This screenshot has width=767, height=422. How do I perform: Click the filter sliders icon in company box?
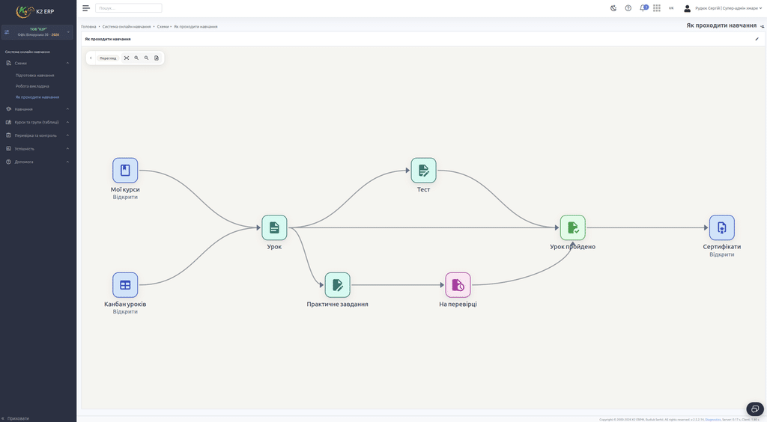coord(7,32)
